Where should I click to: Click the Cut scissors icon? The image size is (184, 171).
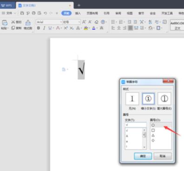(x=13, y=22)
